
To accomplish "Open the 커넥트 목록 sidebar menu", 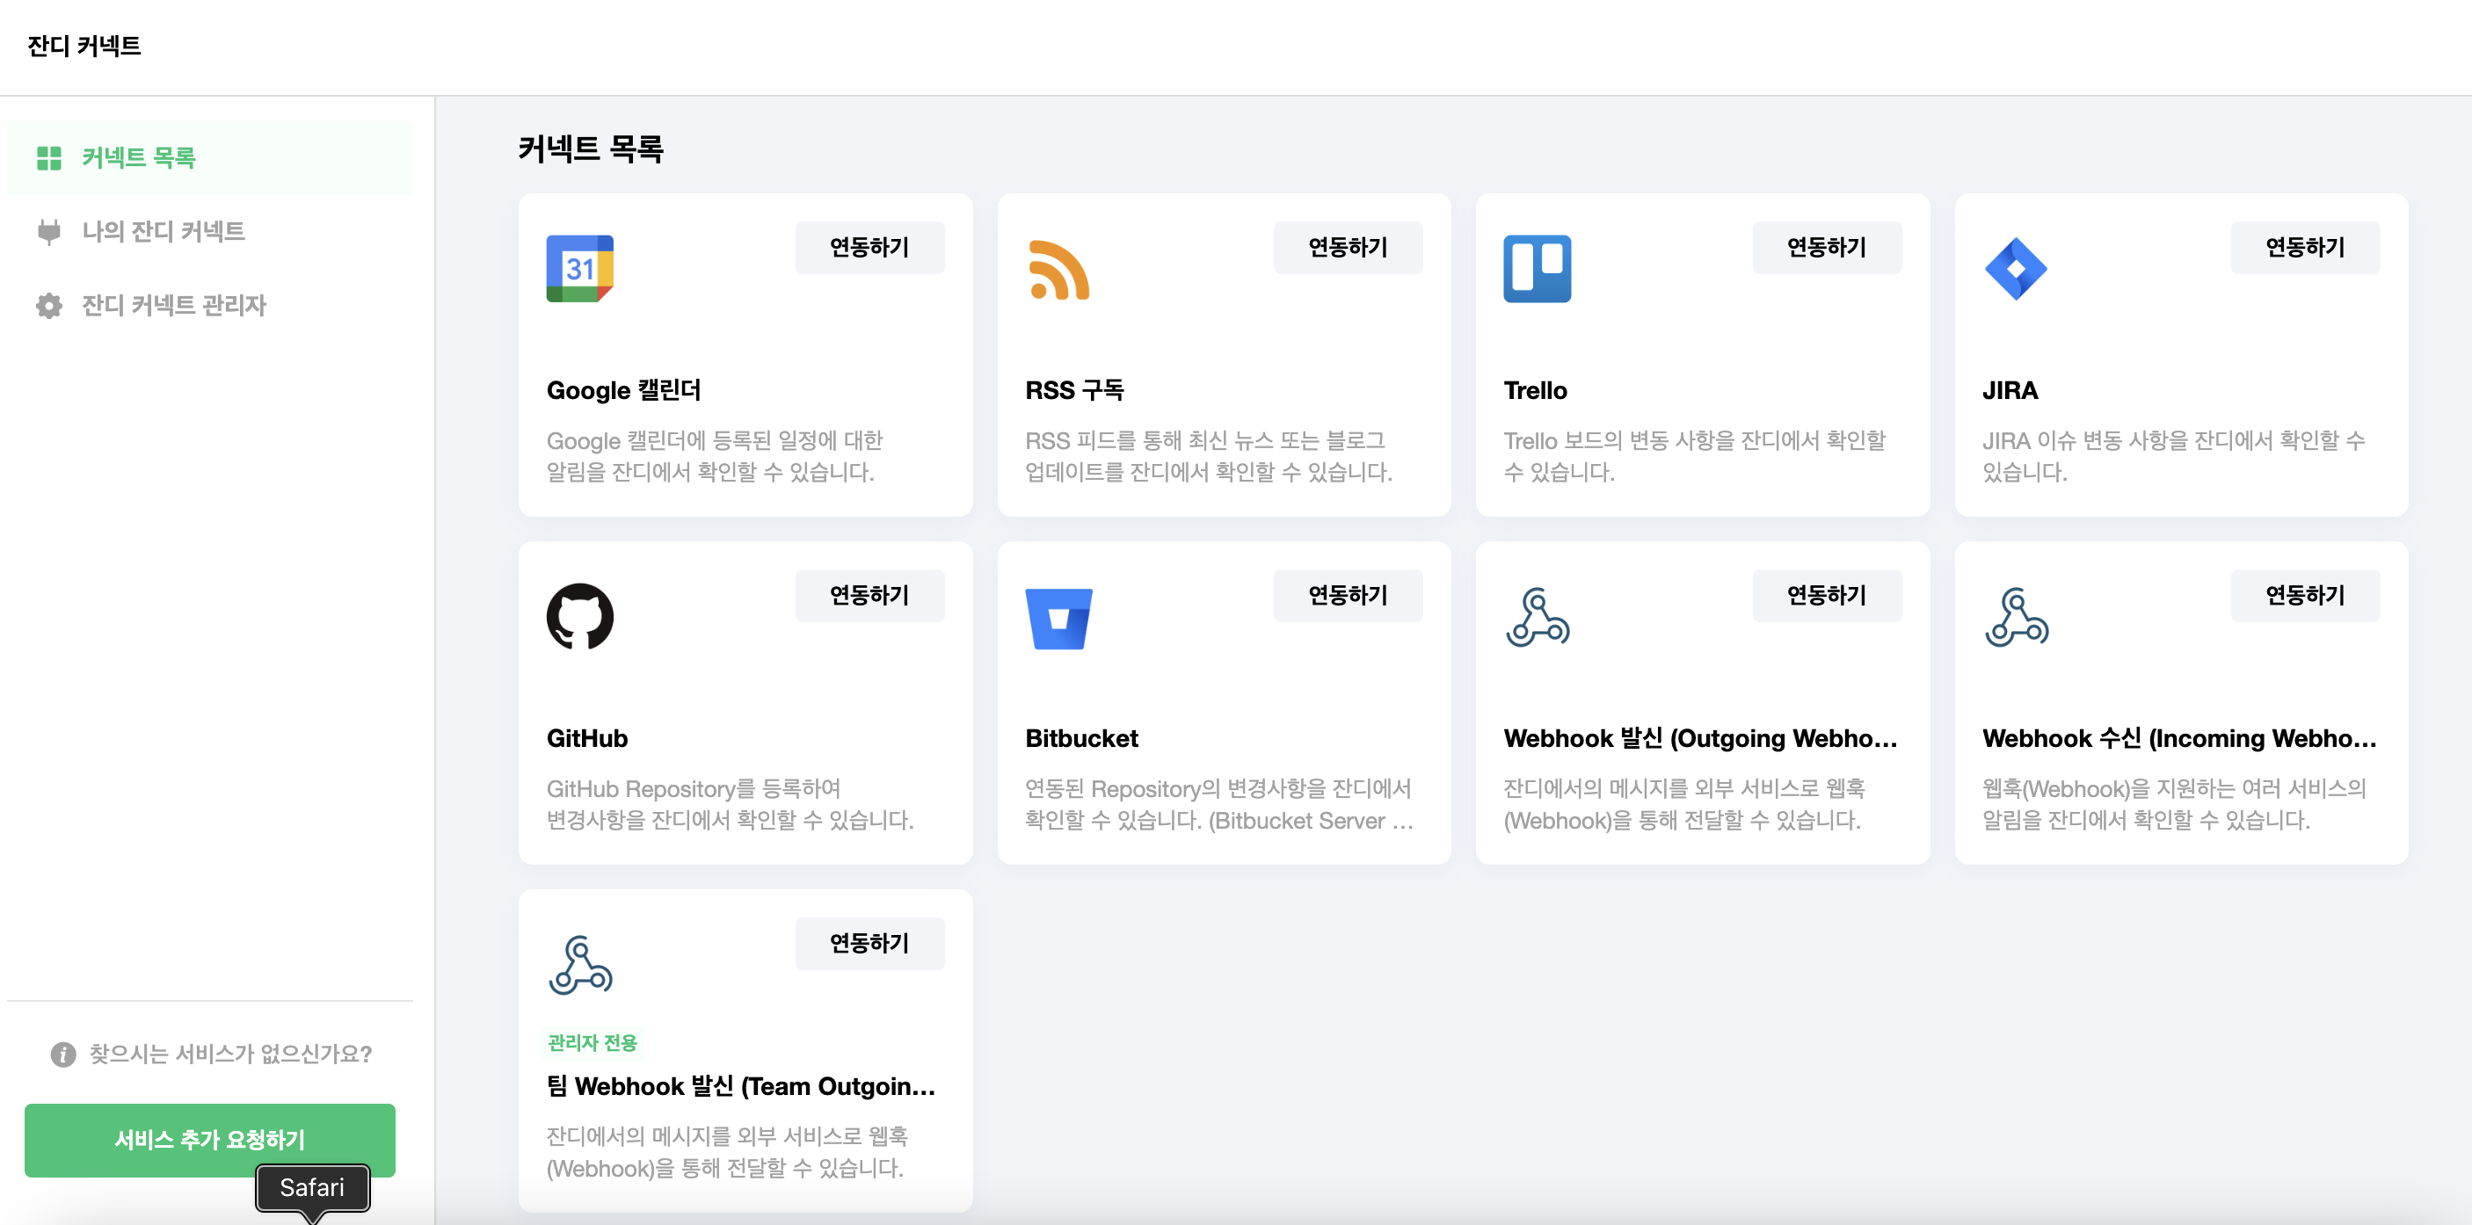I will pyautogui.click(x=138, y=157).
